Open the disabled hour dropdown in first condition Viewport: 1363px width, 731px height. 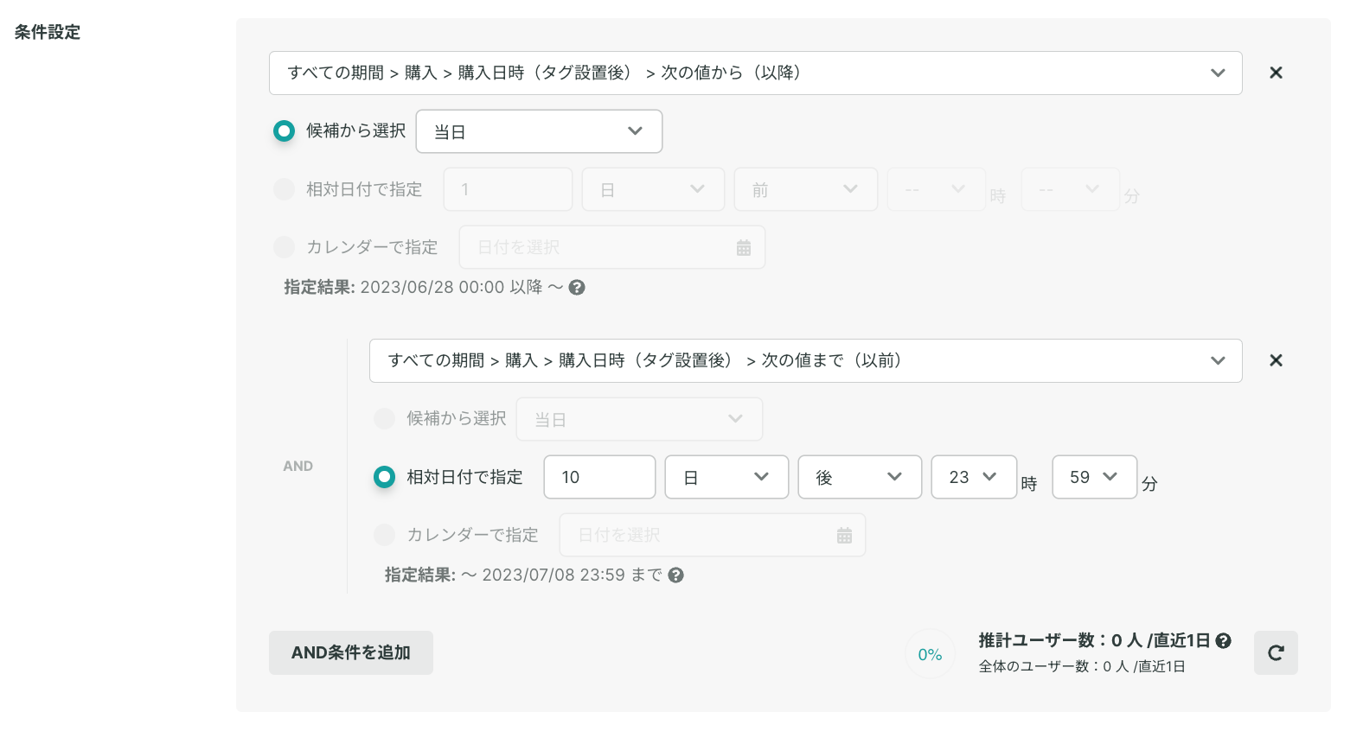pos(937,189)
